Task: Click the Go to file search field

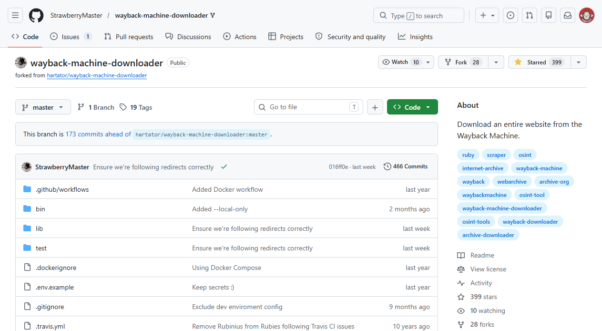Action: (308, 107)
